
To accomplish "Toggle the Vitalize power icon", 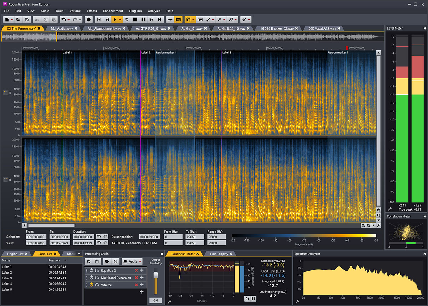I will tap(91, 285).
